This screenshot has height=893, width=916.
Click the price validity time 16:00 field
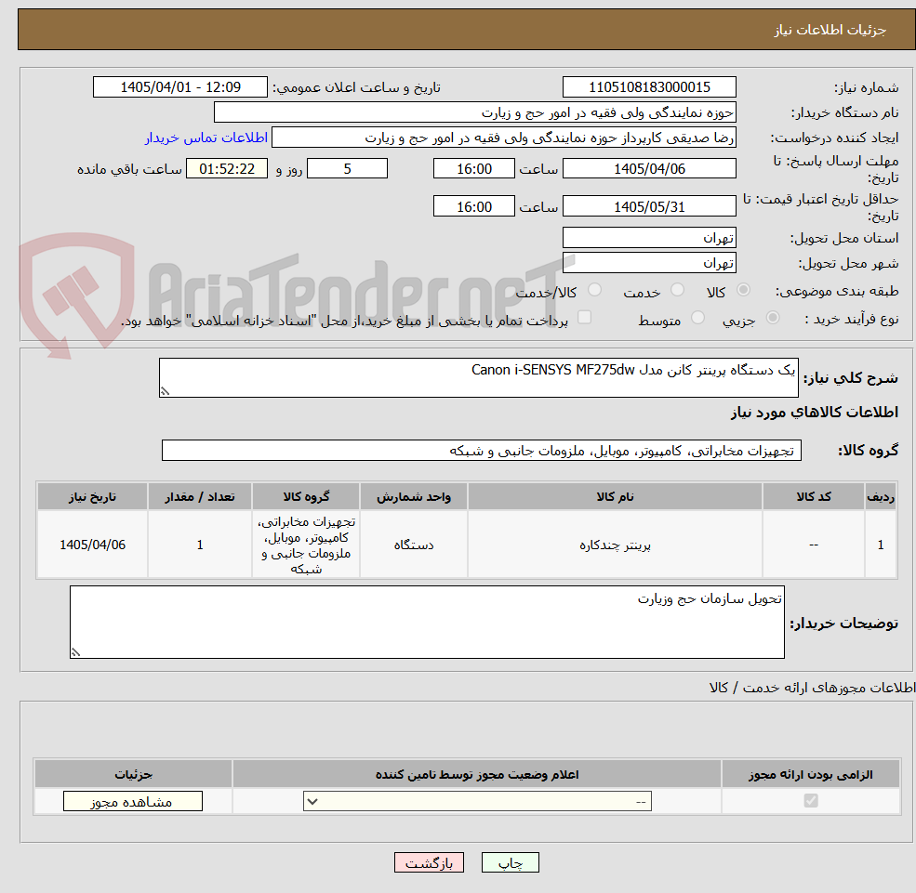[x=473, y=206]
